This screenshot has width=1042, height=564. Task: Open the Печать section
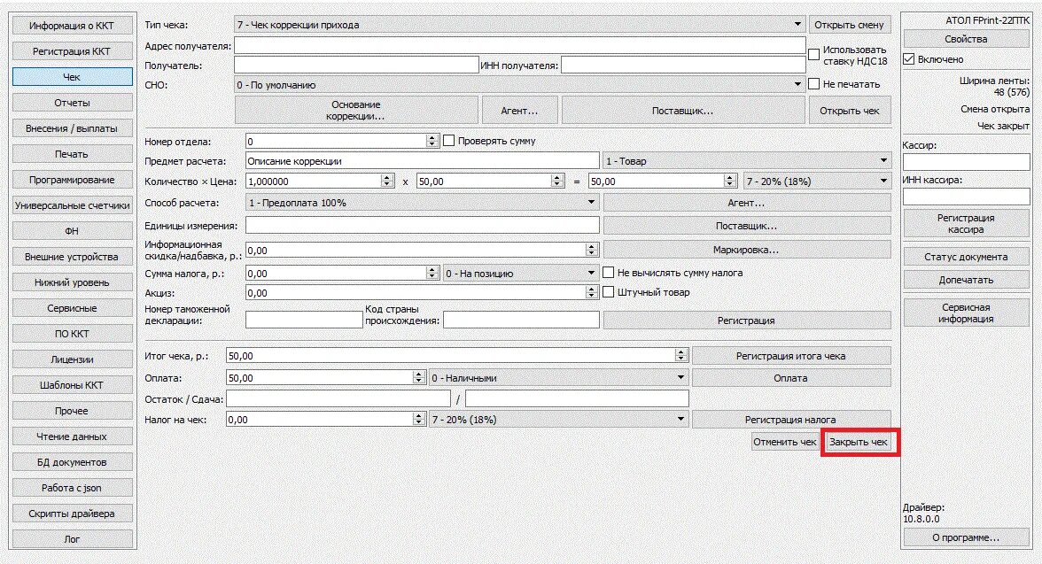pos(72,154)
